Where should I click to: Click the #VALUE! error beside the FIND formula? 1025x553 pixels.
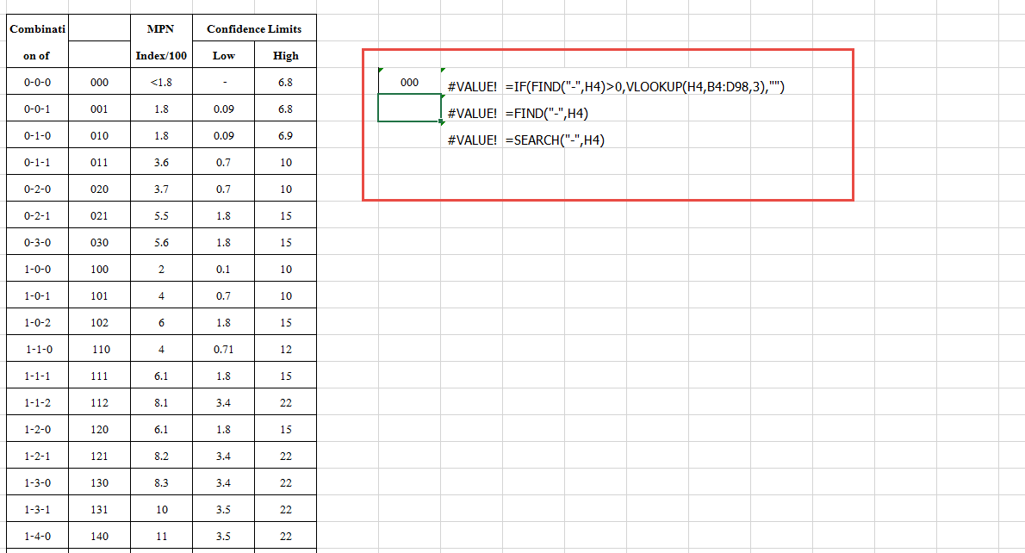point(472,114)
